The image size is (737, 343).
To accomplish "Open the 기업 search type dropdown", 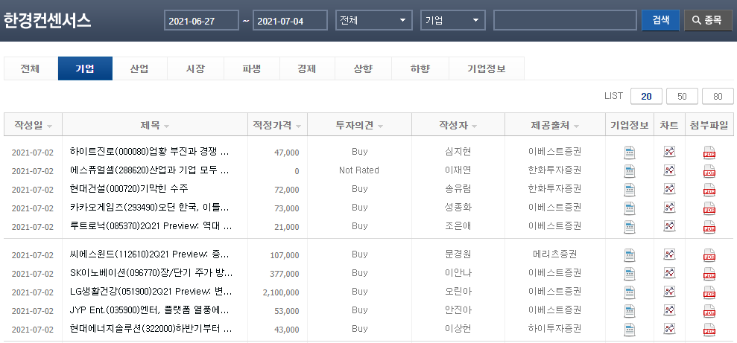I will 453,20.
